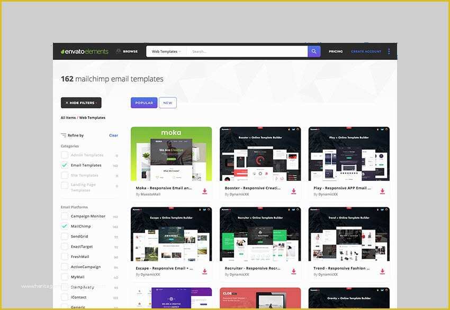Open the Browse menu
Image resolution: width=450 pixels, height=310 pixels.
point(127,51)
